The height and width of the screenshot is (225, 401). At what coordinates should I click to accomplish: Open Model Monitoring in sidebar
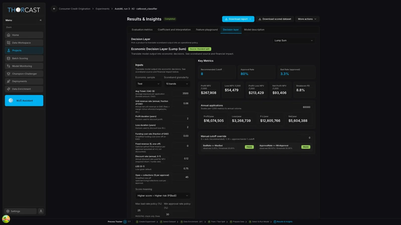(x=24, y=66)
